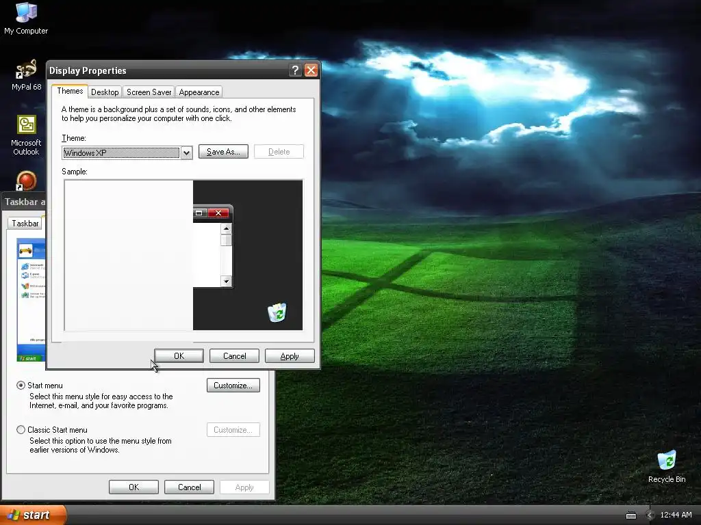Open the Start menu button
This screenshot has width=701, height=525.
(x=33, y=515)
